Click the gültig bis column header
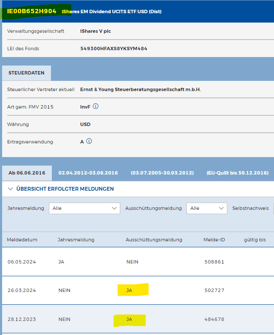 254,240
